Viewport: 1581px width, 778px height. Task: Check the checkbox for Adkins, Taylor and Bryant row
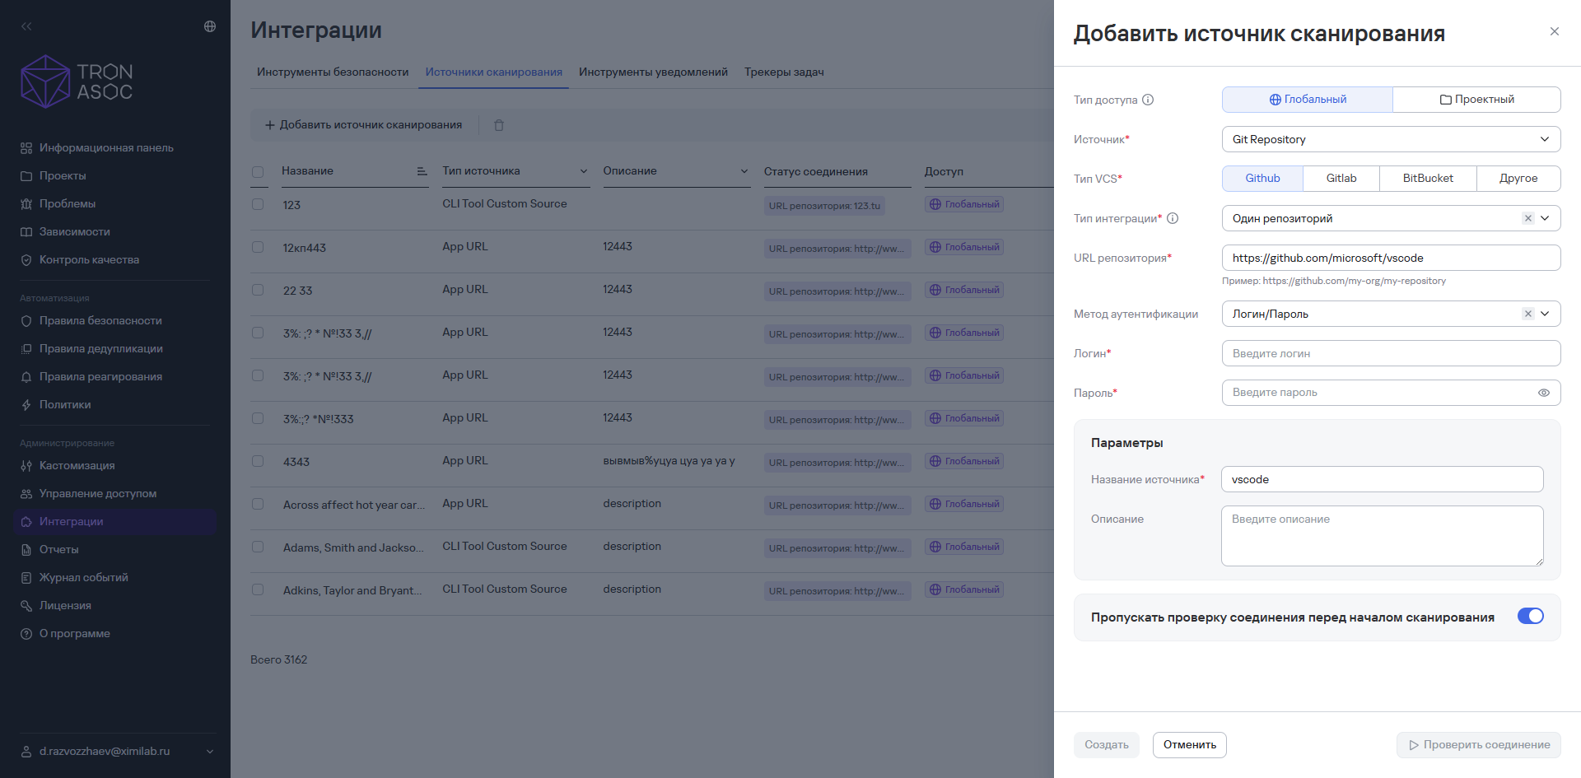(258, 589)
